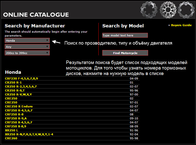The height and width of the screenshot is (145, 196).
Task: Open the CRF250 X-8,9 model
Action: 15,126
